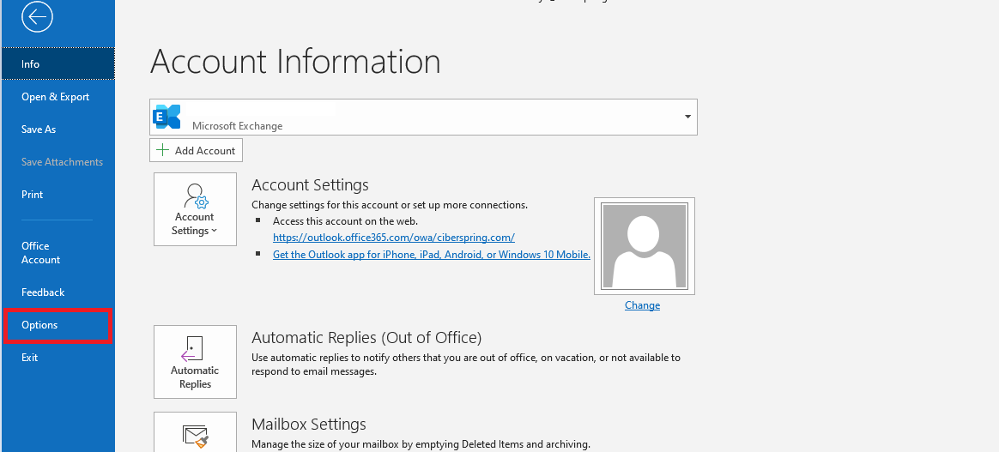The image size is (999, 452).
Task: Click the Microsoft Exchange label text
Action: 237,126
